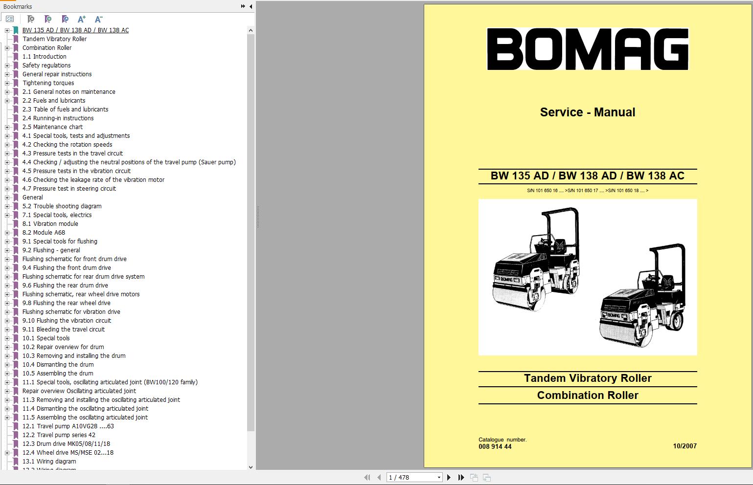Open 12.1 Travel pump A10VG28 bookmark
Screen dimensions: 753x485
[x=68, y=426]
